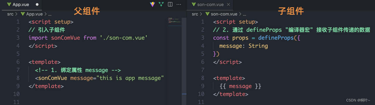Click 'message: String' in son-com.vue
The width and height of the screenshot is (375, 105).
[244, 46]
